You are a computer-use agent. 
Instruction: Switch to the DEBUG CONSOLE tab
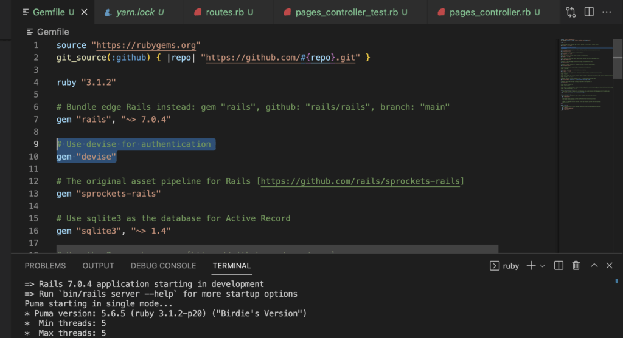[163, 266]
